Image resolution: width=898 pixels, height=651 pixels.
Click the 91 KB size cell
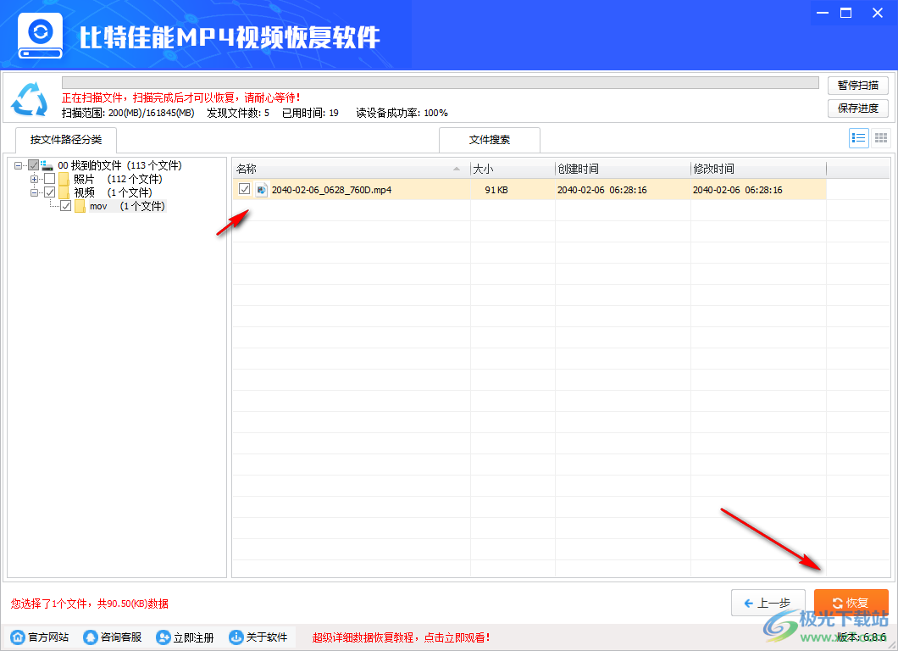(496, 190)
